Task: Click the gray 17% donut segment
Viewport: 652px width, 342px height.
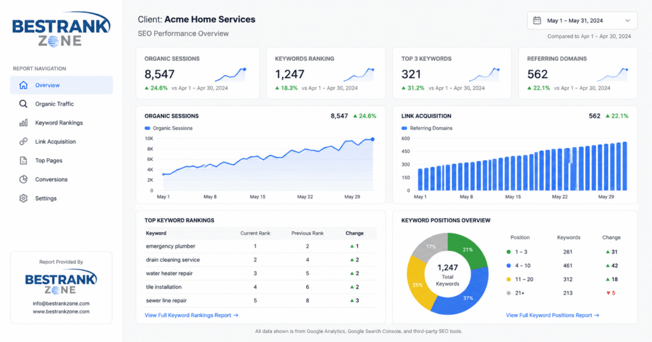Action: (431, 247)
